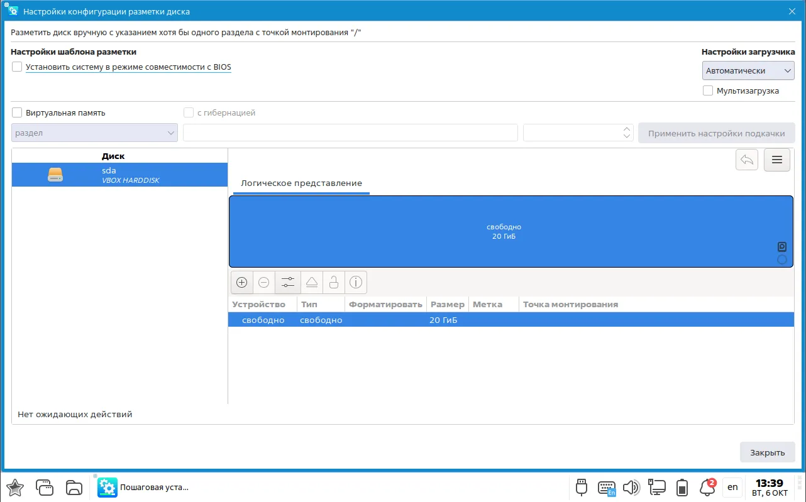This screenshot has width=806, height=502.
Task: Click the sda hard disk icon
Action: pyautogui.click(x=56, y=175)
